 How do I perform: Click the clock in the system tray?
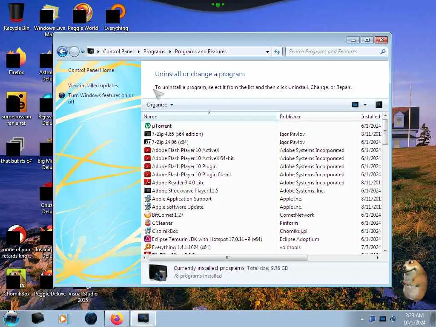tap(414, 319)
